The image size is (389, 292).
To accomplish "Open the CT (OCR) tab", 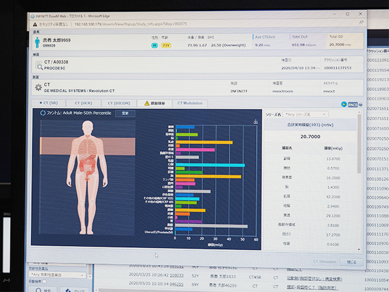I will pyautogui.click(x=85, y=103).
